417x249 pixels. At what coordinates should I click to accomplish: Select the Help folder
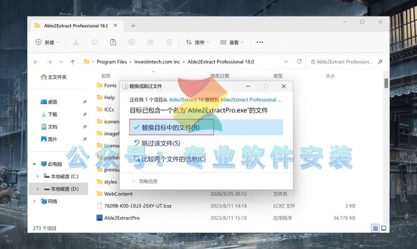(106, 97)
